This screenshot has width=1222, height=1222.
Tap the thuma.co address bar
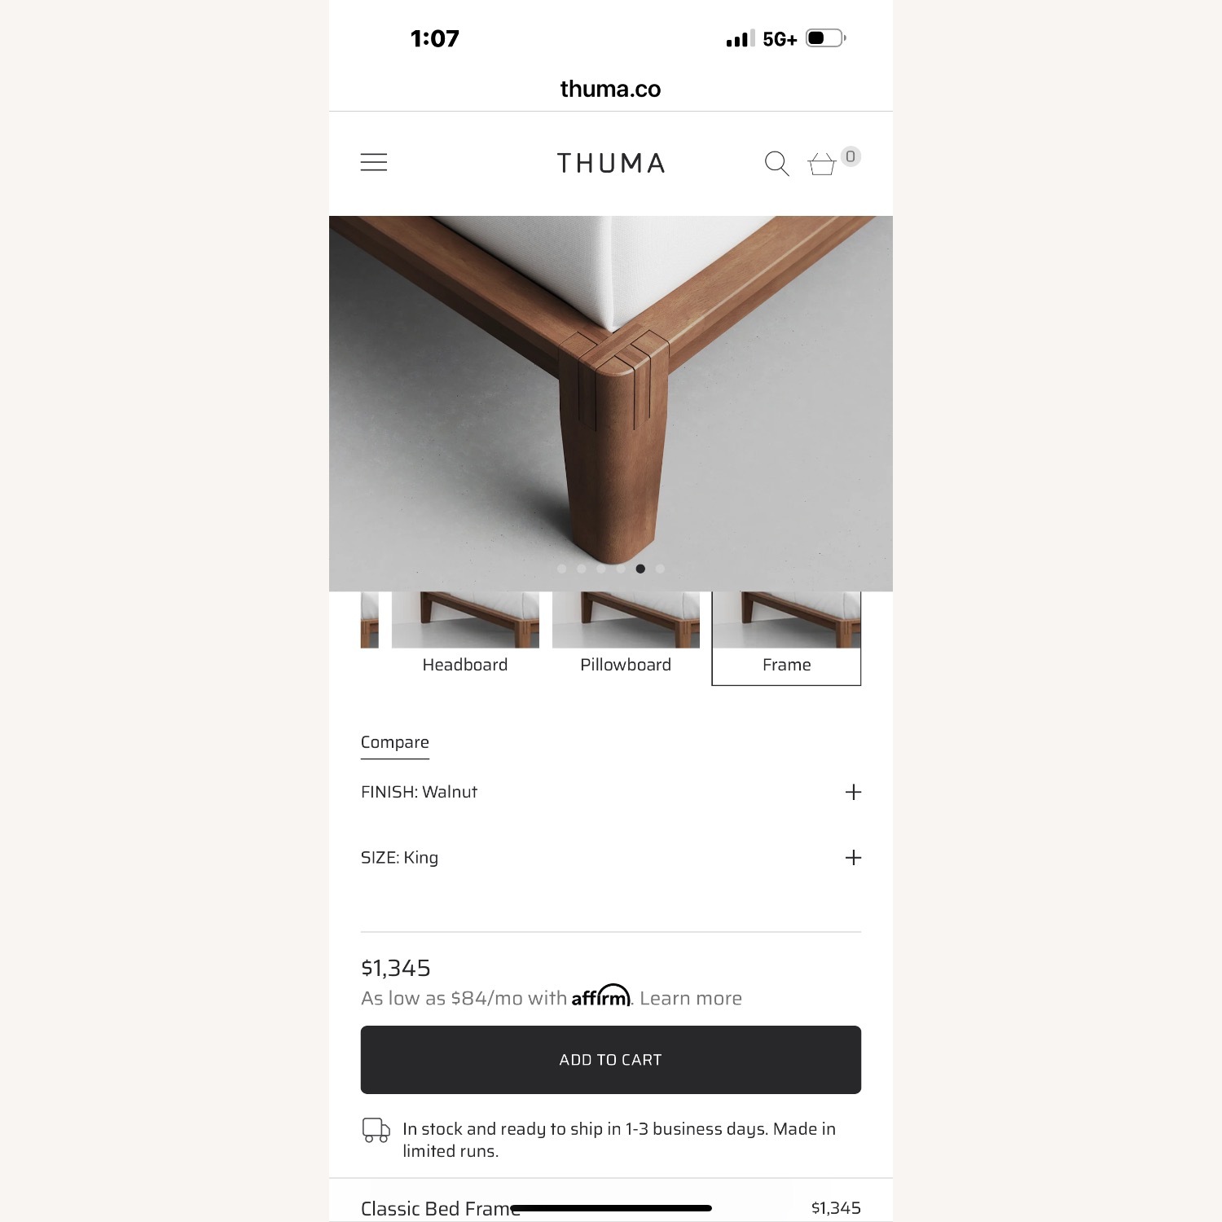click(x=611, y=89)
